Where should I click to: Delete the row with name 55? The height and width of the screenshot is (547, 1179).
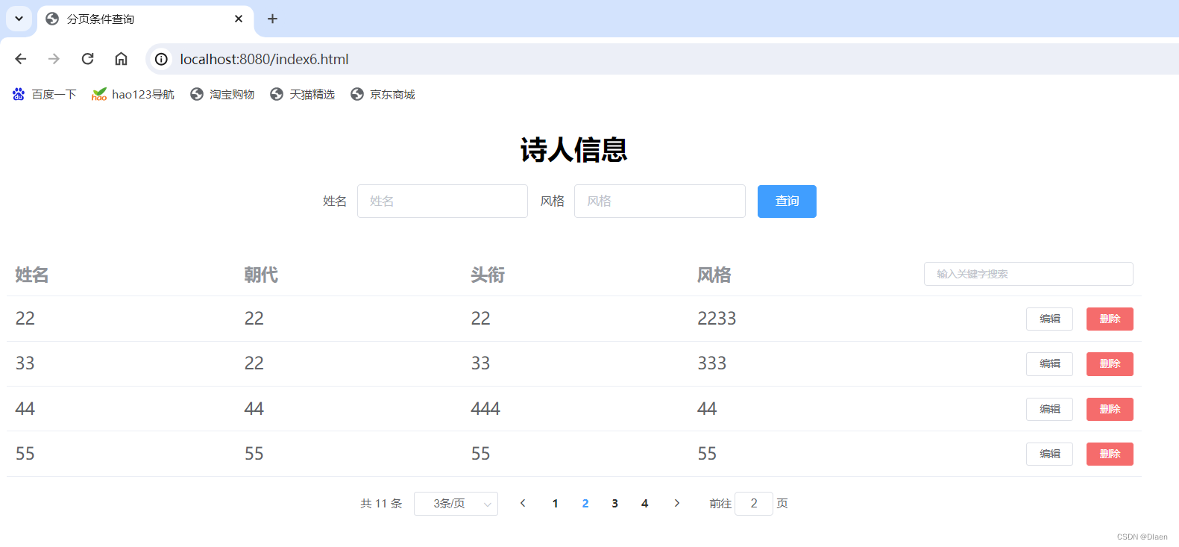click(x=1110, y=454)
